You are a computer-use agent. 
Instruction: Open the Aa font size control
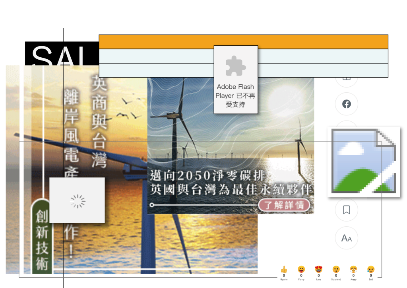coord(346,238)
